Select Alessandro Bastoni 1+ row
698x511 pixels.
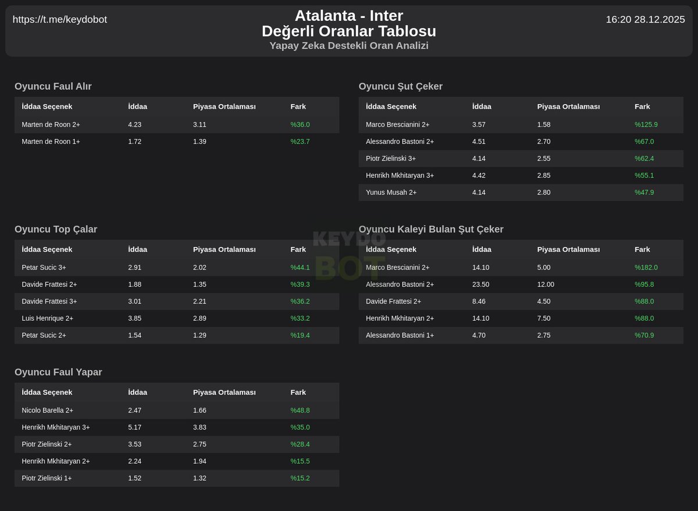click(521, 335)
